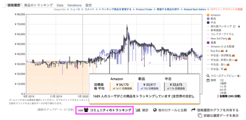246x120 pixels.
Task: Toggle the クローズアップビュー switch
Action: [x=239, y=76]
